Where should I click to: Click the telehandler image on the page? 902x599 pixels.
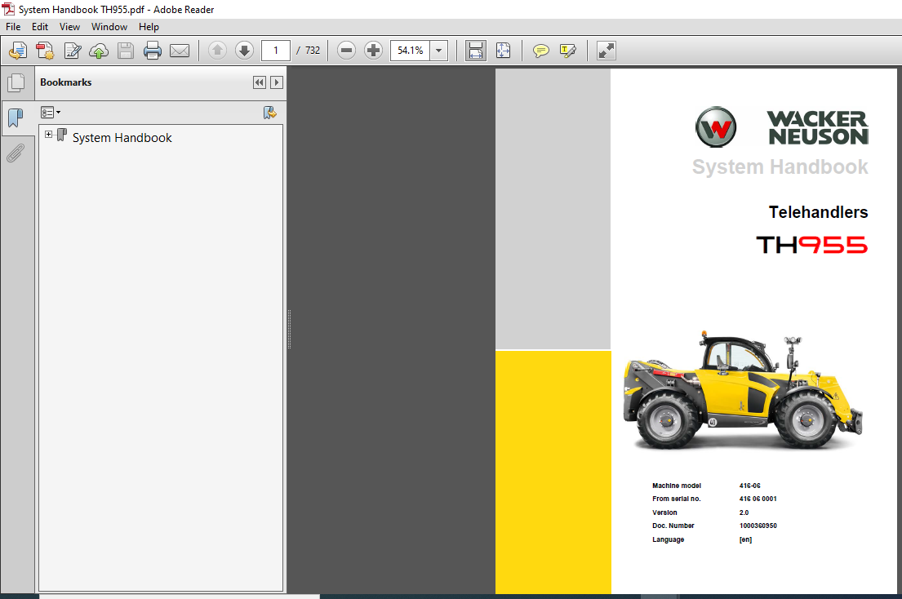(743, 390)
